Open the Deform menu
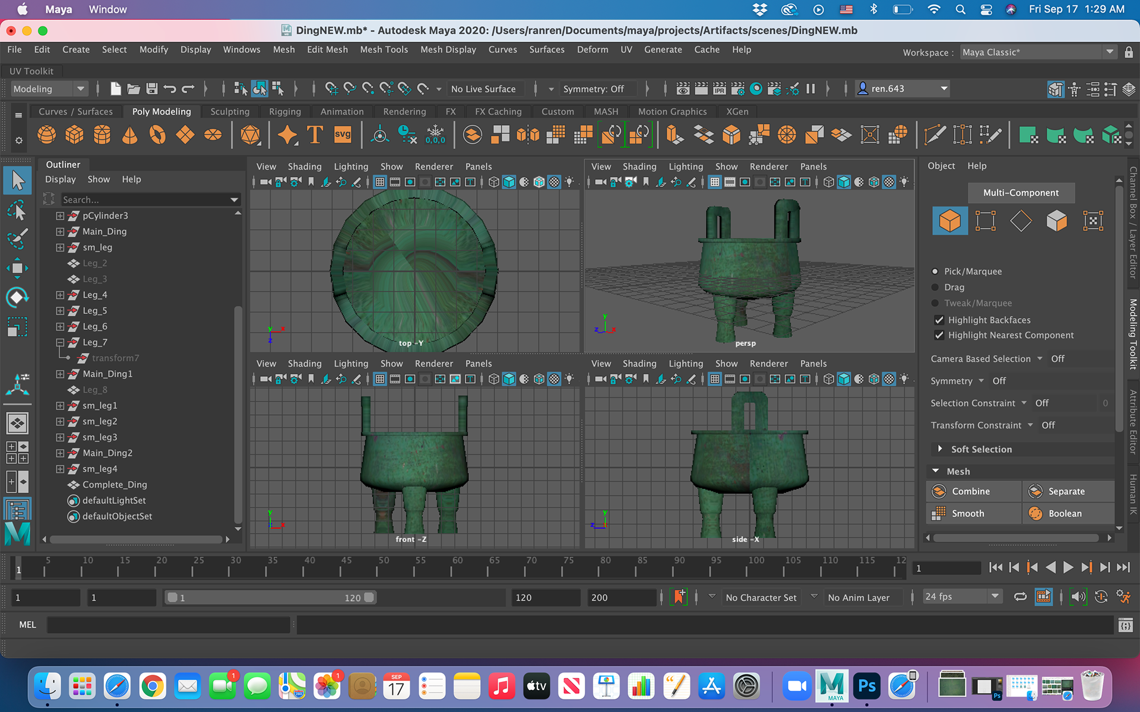 click(x=593, y=50)
